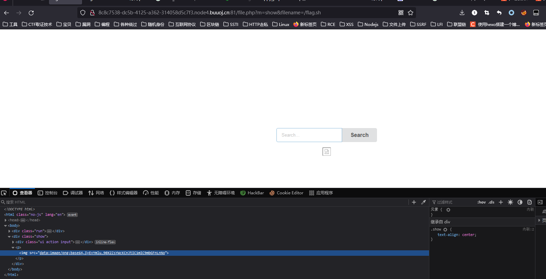
Task: Switch to the HackBar tab
Action: coord(252,193)
